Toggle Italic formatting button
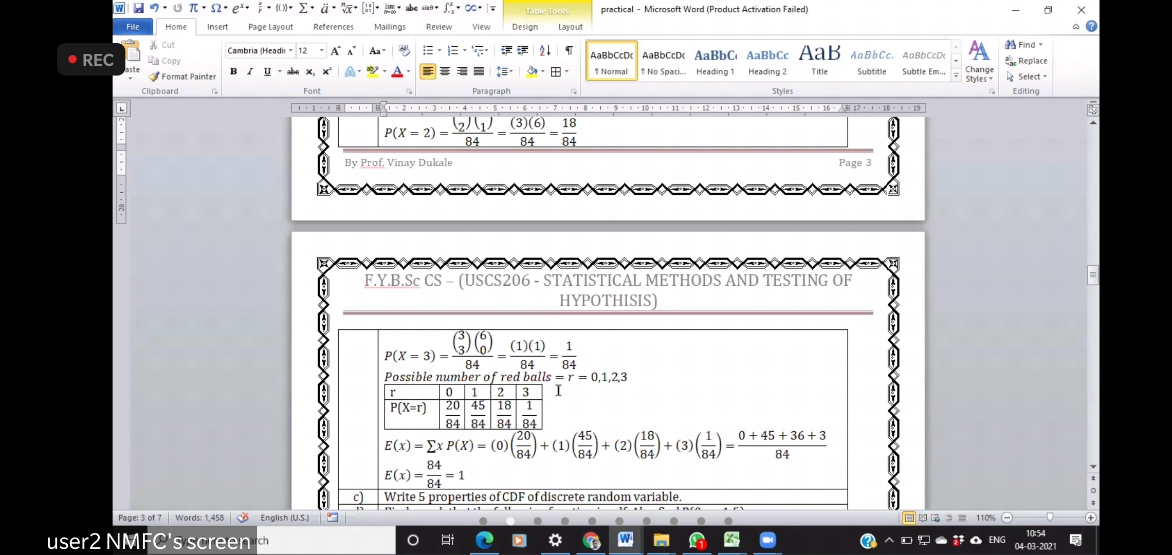Screen dimensions: 1172x555 [x=250, y=71]
